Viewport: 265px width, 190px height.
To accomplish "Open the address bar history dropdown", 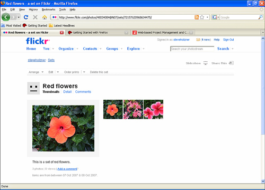I will click(207, 17).
